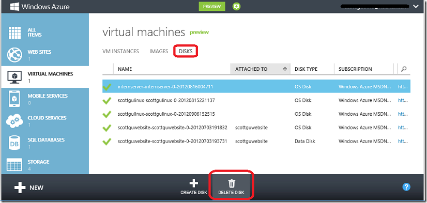This screenshot has height=203, width=427.
Task: Select the Disks tab
Action: pyautogui.click(x=186, y=51)
